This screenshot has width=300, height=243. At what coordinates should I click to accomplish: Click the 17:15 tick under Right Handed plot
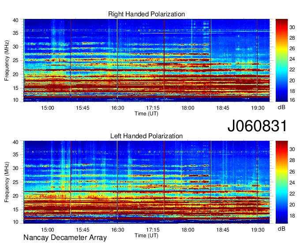(153, 108)
